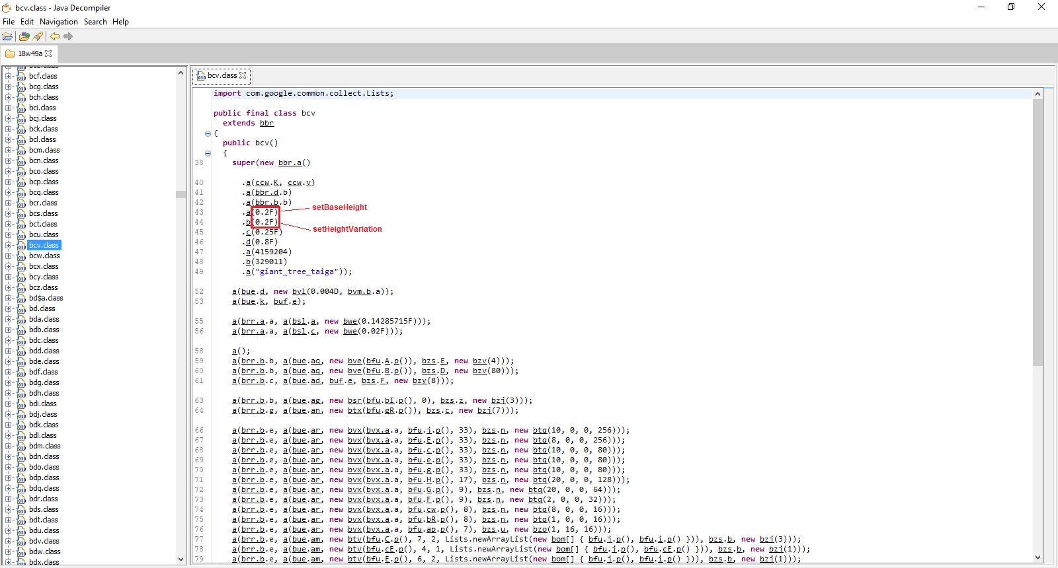1058x568 pixels.
Task: Click the Search flashlight toolbar icon
Action: 38,36
